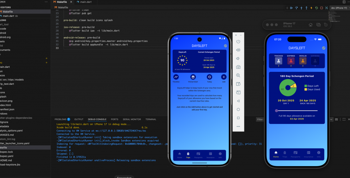The image size is (350, 178).
Task: Click the Schengen period slider handle
Action: tap(276, 111)
